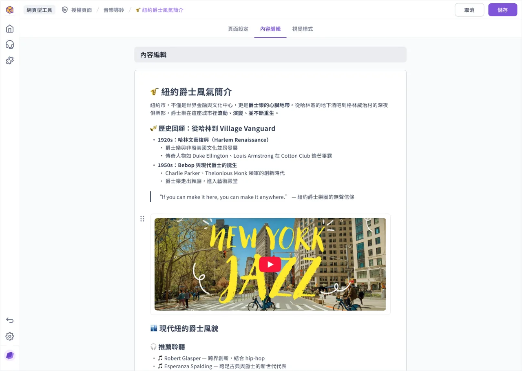522x371 pixels.
Task: Select the 內容編輯 tab
Action: coord(270,29)
